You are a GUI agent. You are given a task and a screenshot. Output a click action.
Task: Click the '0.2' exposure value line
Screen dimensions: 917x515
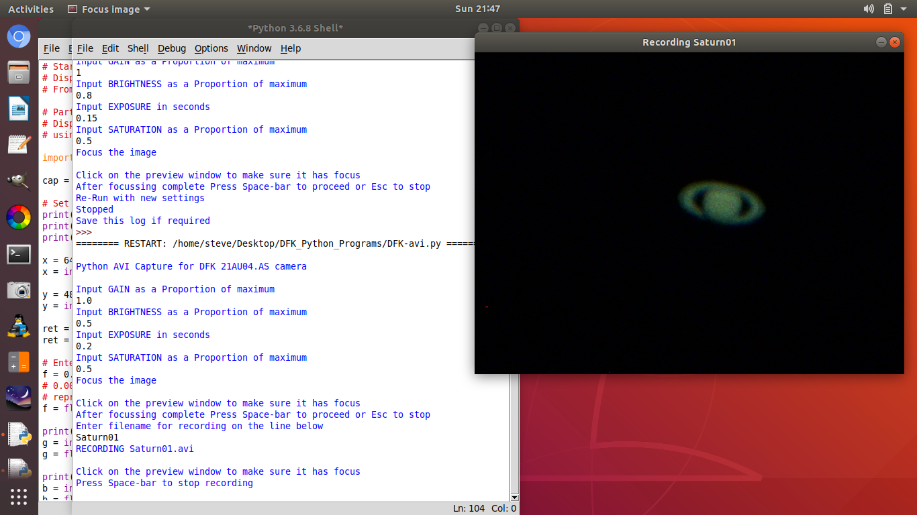point(84,346)
